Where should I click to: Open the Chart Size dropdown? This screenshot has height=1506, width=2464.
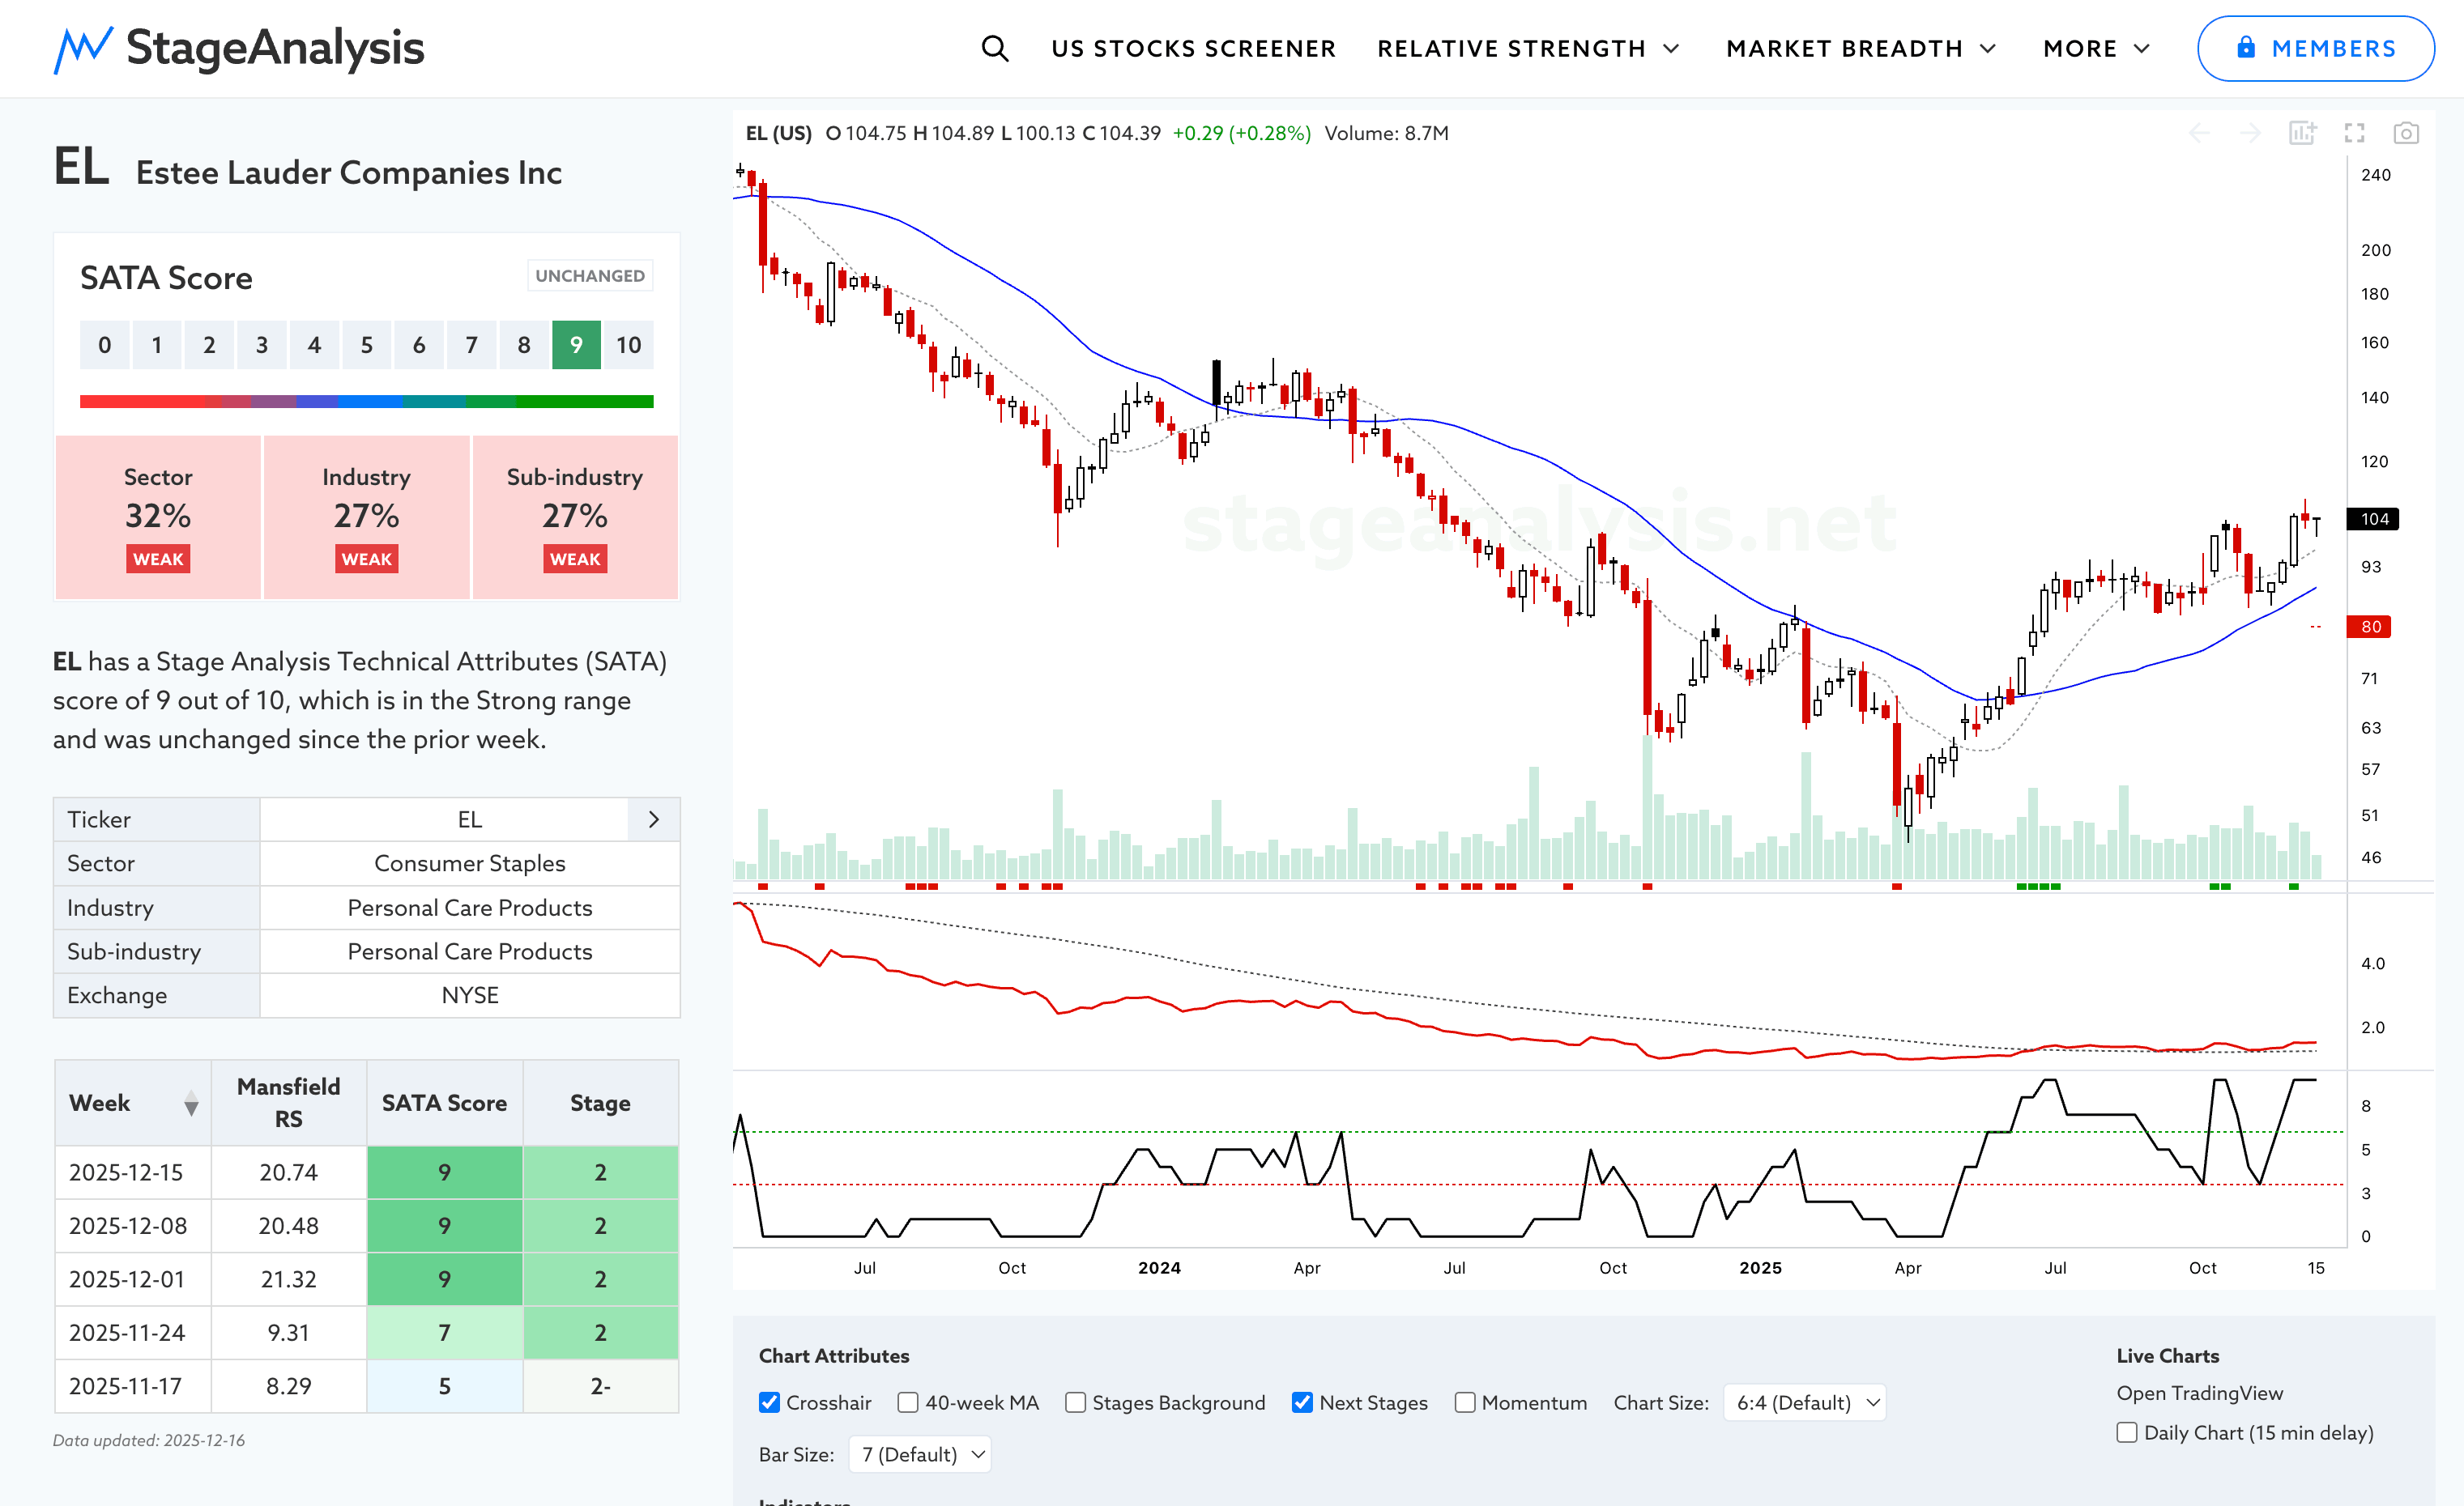coord(1805,1402)
